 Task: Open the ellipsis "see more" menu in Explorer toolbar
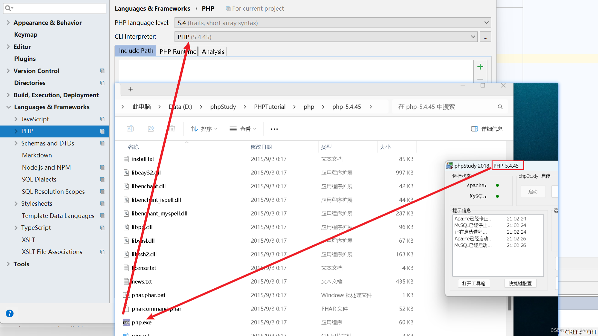[x=274, y=129]
